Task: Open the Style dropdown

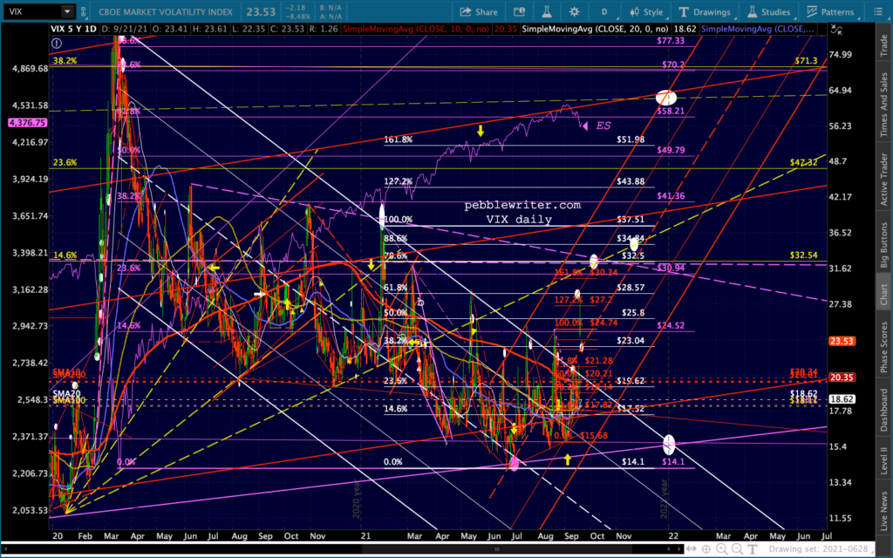Action: (x=646, y=12)
